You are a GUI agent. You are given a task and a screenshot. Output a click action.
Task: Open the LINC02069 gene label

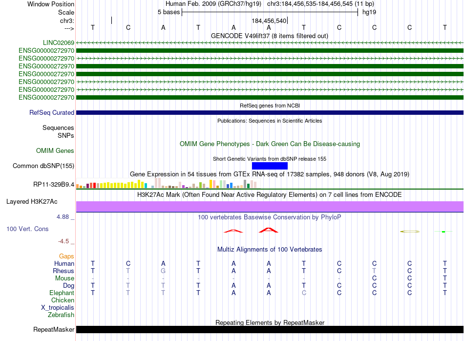[59, 43]
